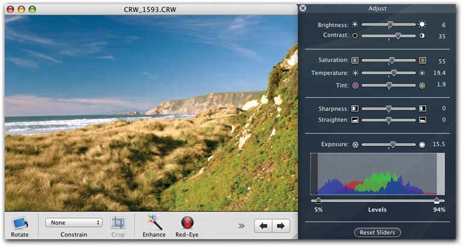Go to next photo with right arrow

281,226
